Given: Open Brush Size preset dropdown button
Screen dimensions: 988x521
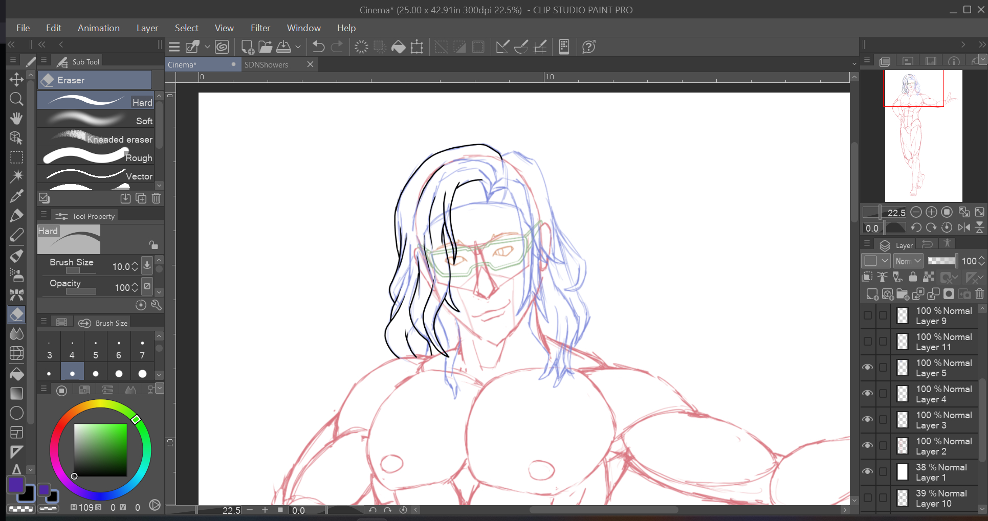Looking at the screenshot, I should [x=147, y=265].
